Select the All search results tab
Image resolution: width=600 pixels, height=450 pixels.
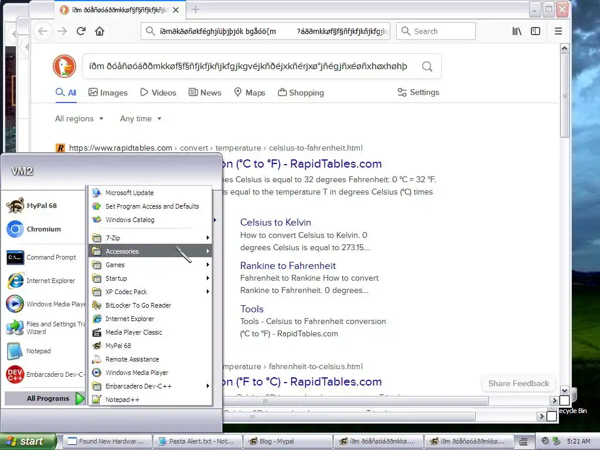66,93
